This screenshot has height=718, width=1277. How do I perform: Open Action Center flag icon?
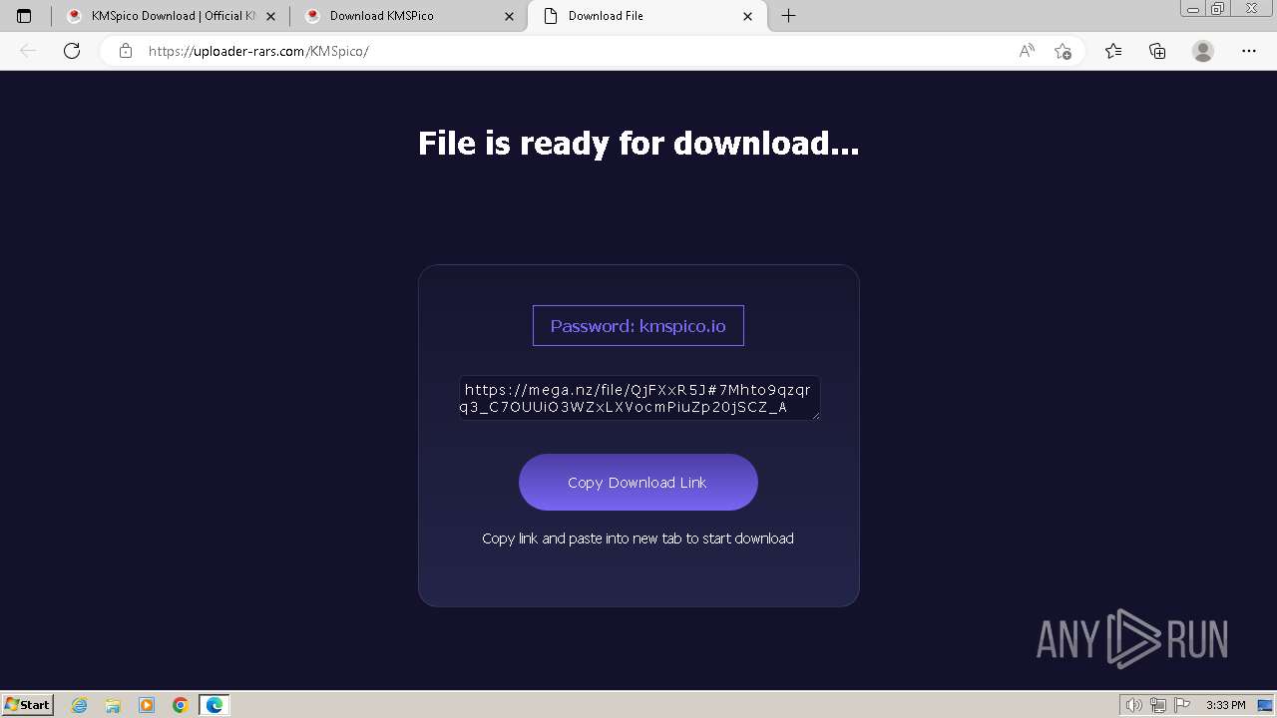pyautogui.click(x=1182, y=705)
